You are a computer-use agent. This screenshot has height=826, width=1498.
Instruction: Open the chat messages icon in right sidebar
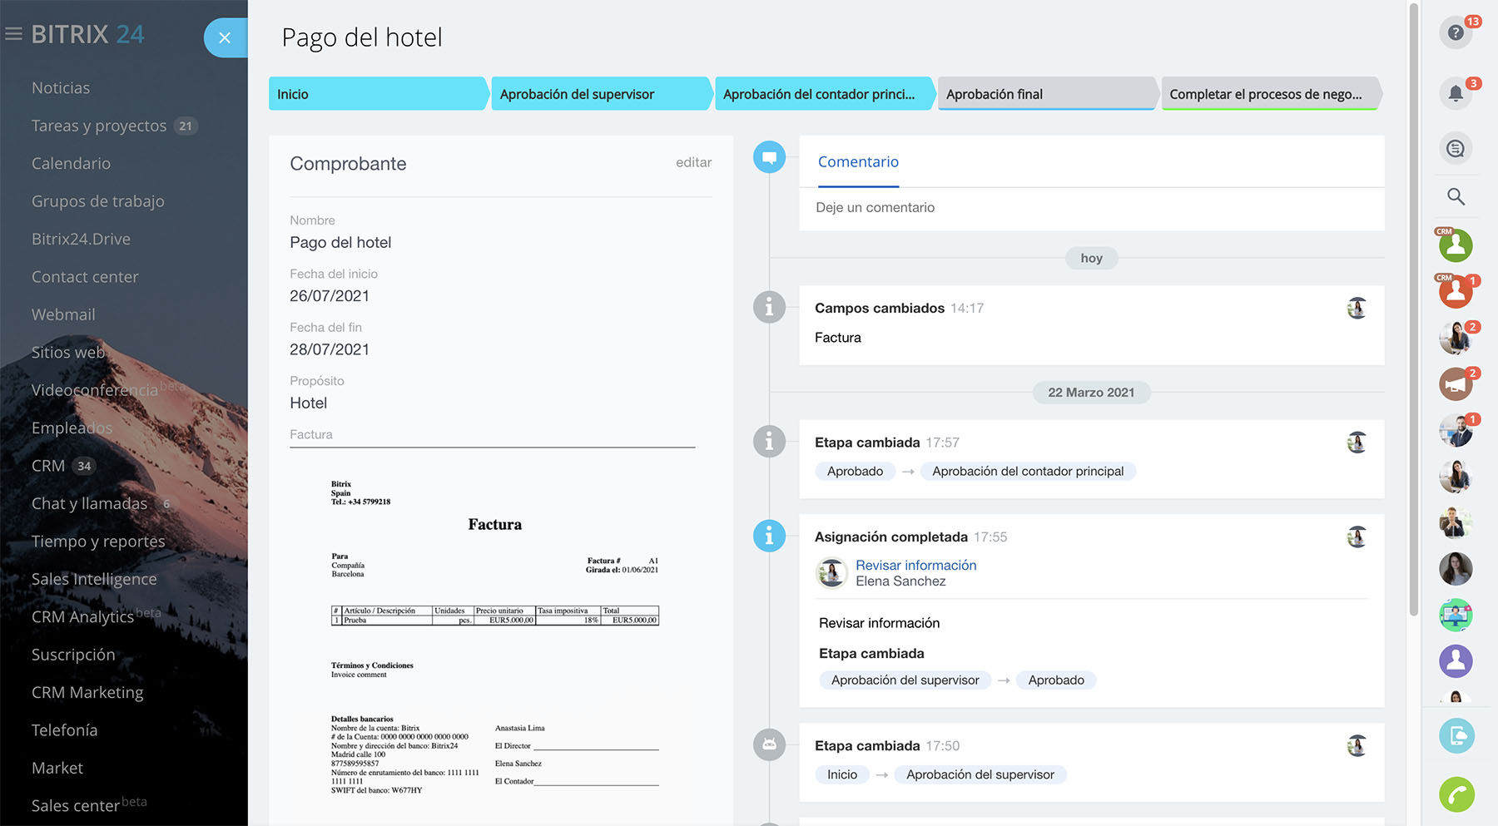click(1455, 148)
